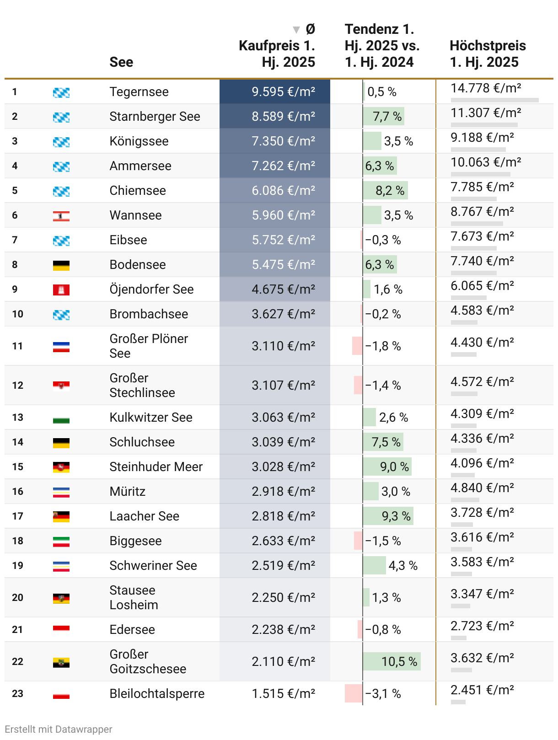
Task: Click the Berlin flag beside Wannsee
Action: [61, 216]
